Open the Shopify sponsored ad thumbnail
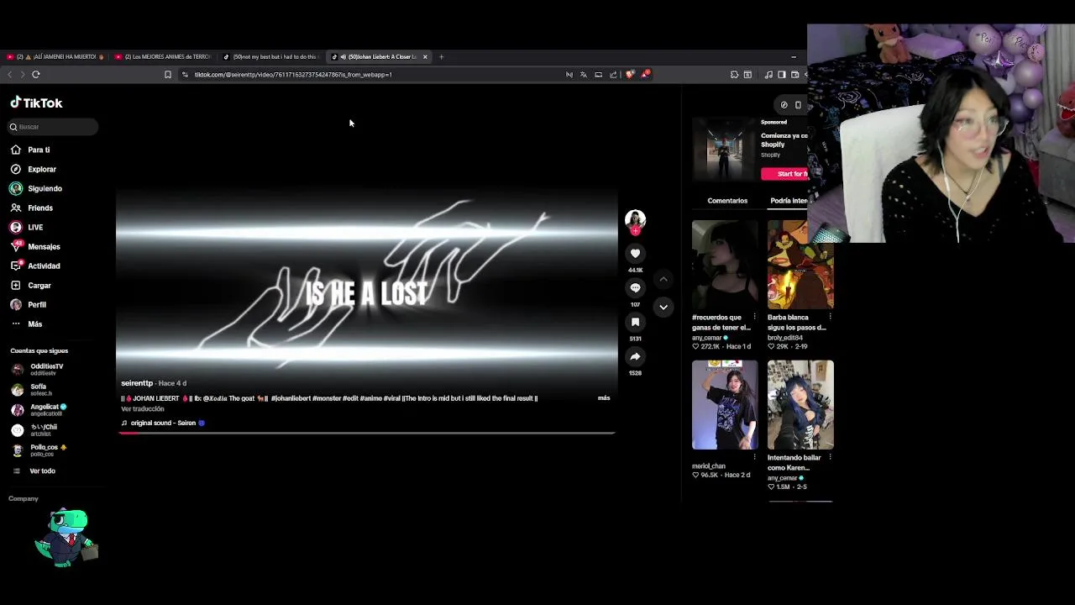This screenshot has width=1075, height=605. point(724,150)
